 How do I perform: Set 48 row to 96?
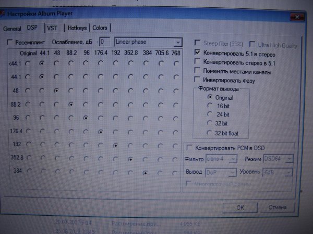pyautogui.click(x=86, y=90)
